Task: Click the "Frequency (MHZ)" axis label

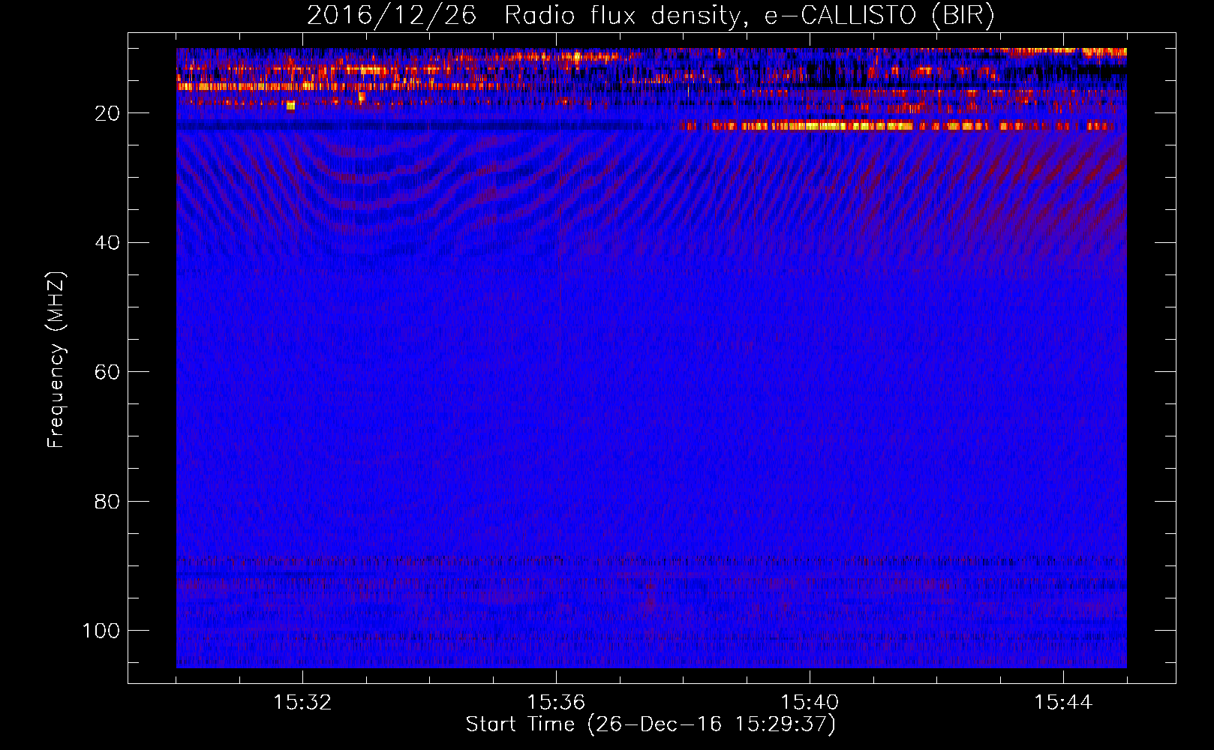Action: (x=56, y=360)
